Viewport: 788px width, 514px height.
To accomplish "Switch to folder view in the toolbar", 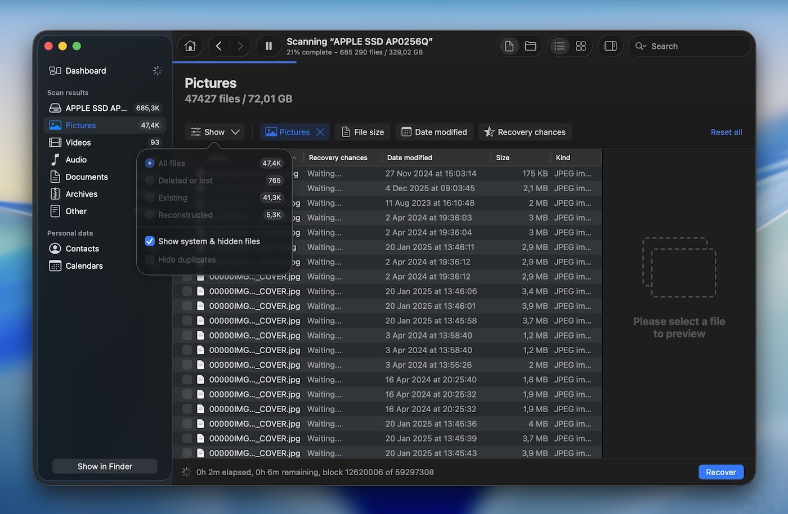I will point(530,46).
